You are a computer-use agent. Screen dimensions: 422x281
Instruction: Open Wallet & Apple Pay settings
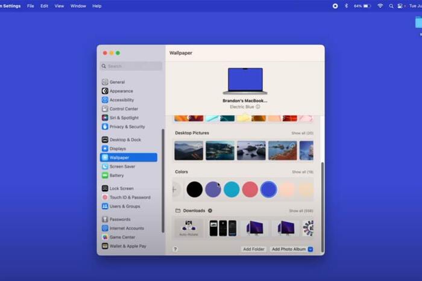127,246
